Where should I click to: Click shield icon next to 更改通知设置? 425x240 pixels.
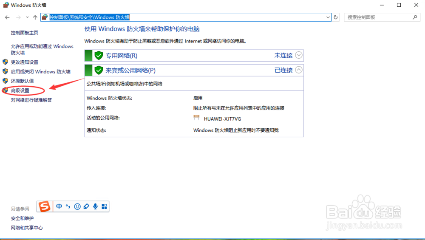(5, 62)
